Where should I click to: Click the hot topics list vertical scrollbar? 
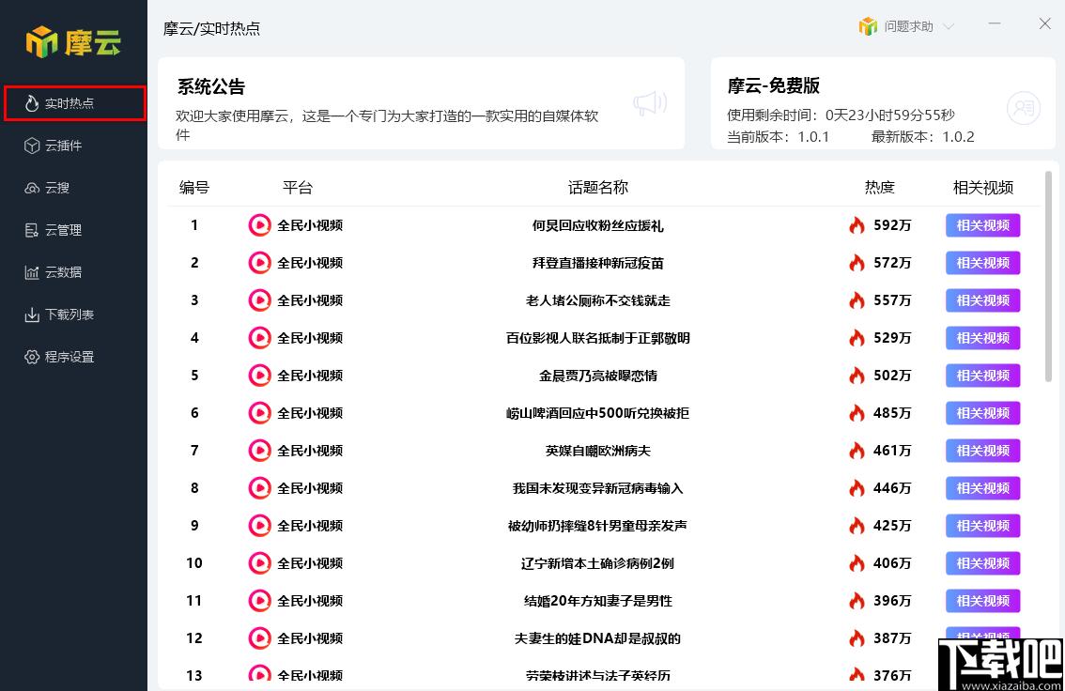coord(1048,276)
